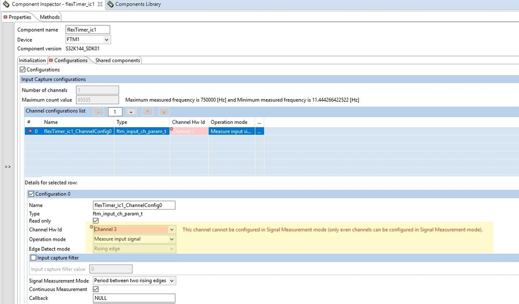
Task: Click the Maximum count value field
Action: click(97, 100)
